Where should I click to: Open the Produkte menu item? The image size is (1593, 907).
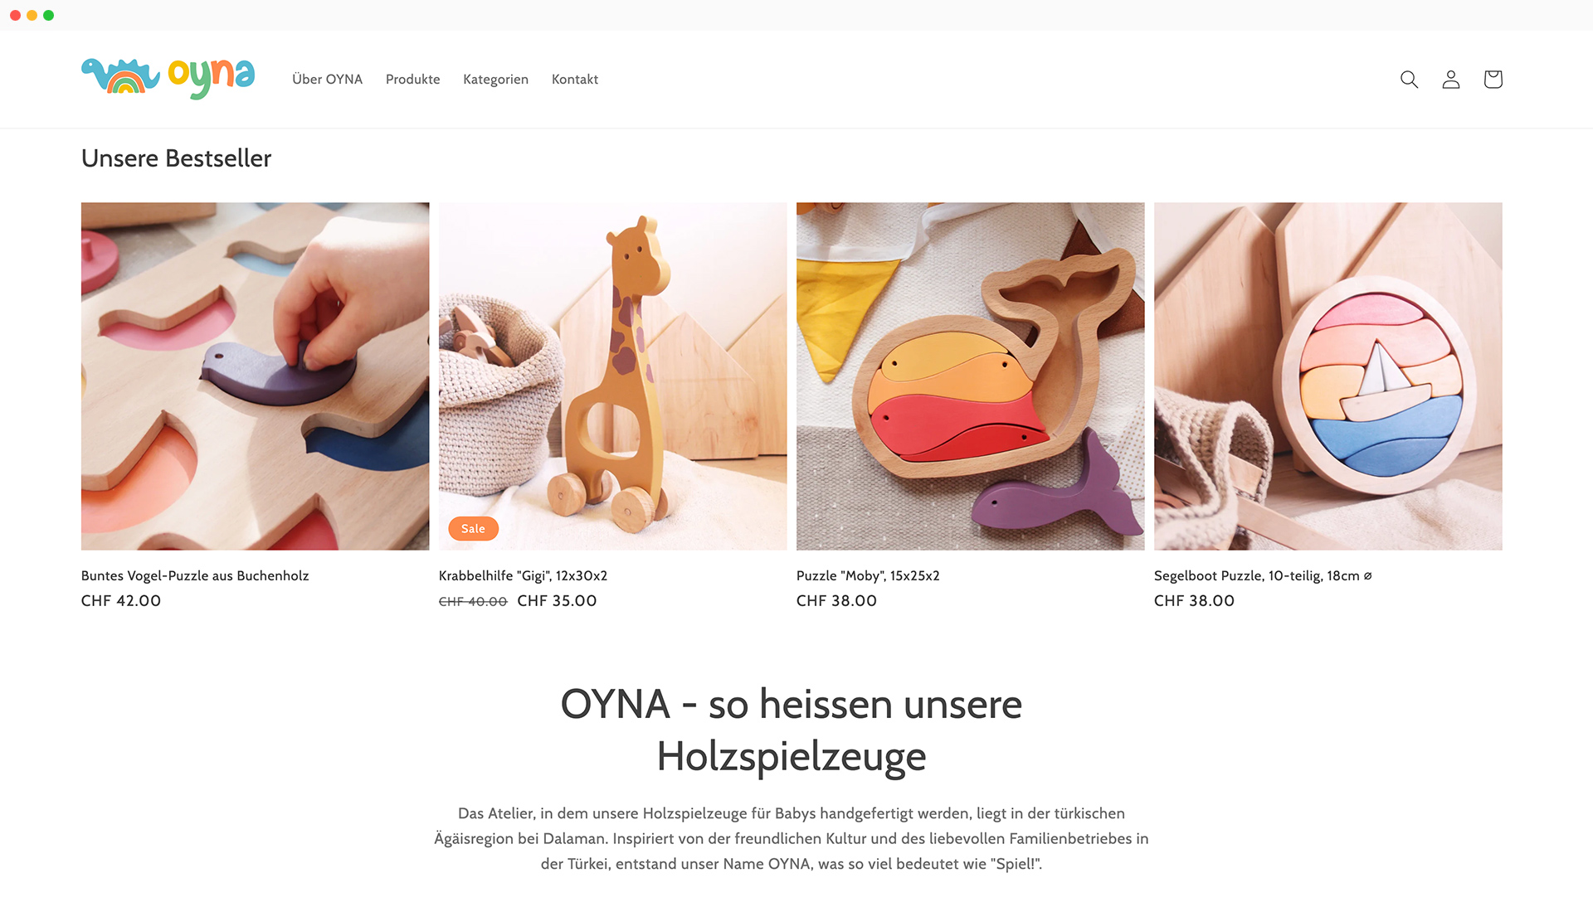(412, 79)
